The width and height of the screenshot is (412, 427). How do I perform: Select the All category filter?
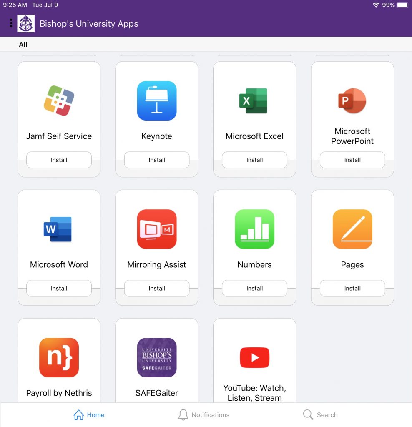[23, 45]
